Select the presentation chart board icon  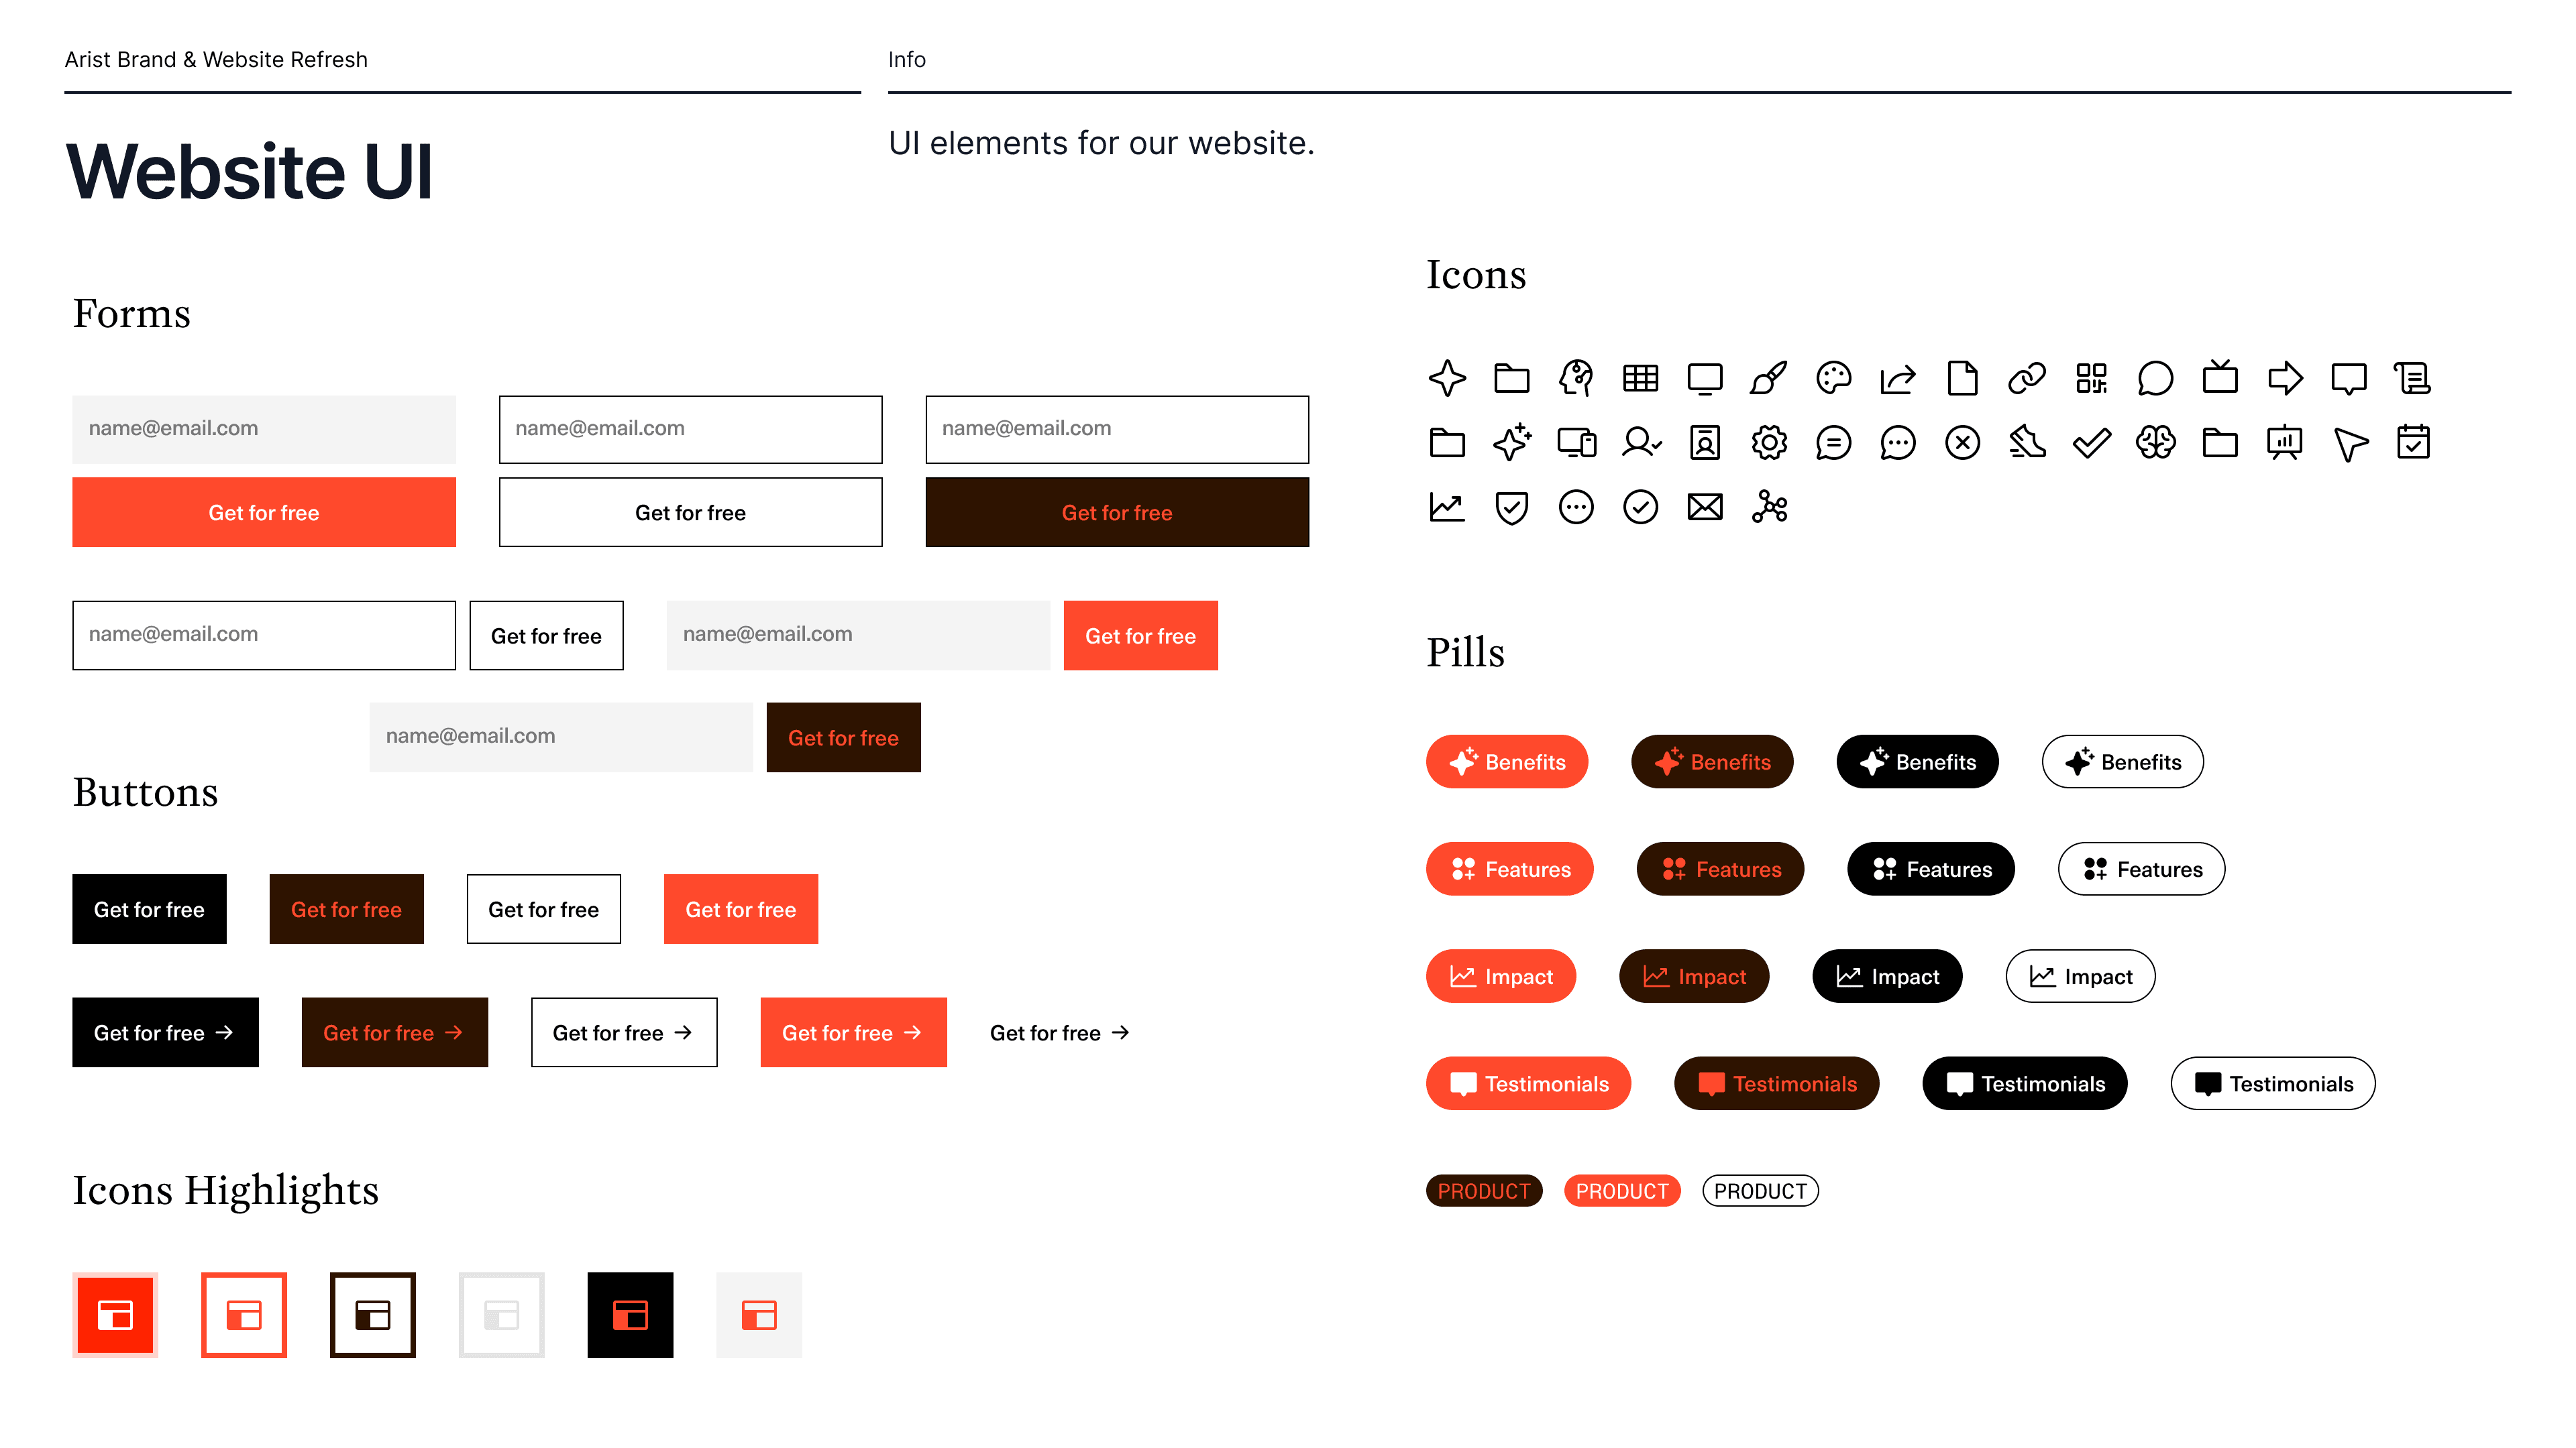point(2284,442)
